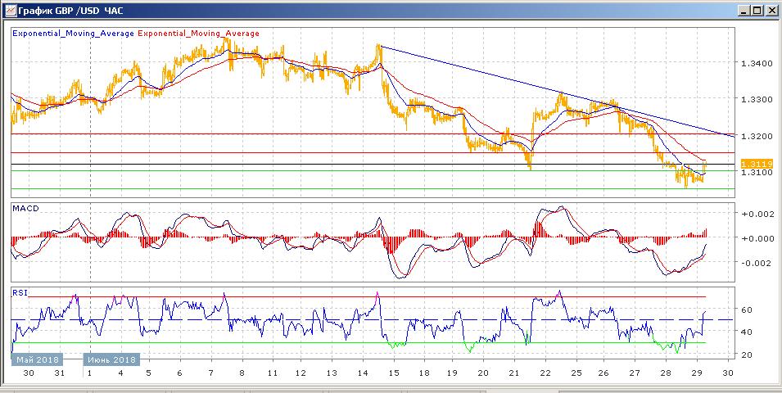Click date label 18 on time axis
The width and height of the screenshot is (782, 393).
pyautogui.click(x=423, y=373)
